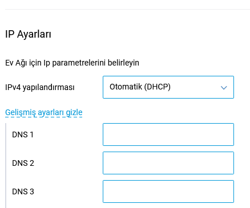Click the word Gelişmiş in the blue link
Viewport: 250px width, 208px height.
[x=21, y=112]
